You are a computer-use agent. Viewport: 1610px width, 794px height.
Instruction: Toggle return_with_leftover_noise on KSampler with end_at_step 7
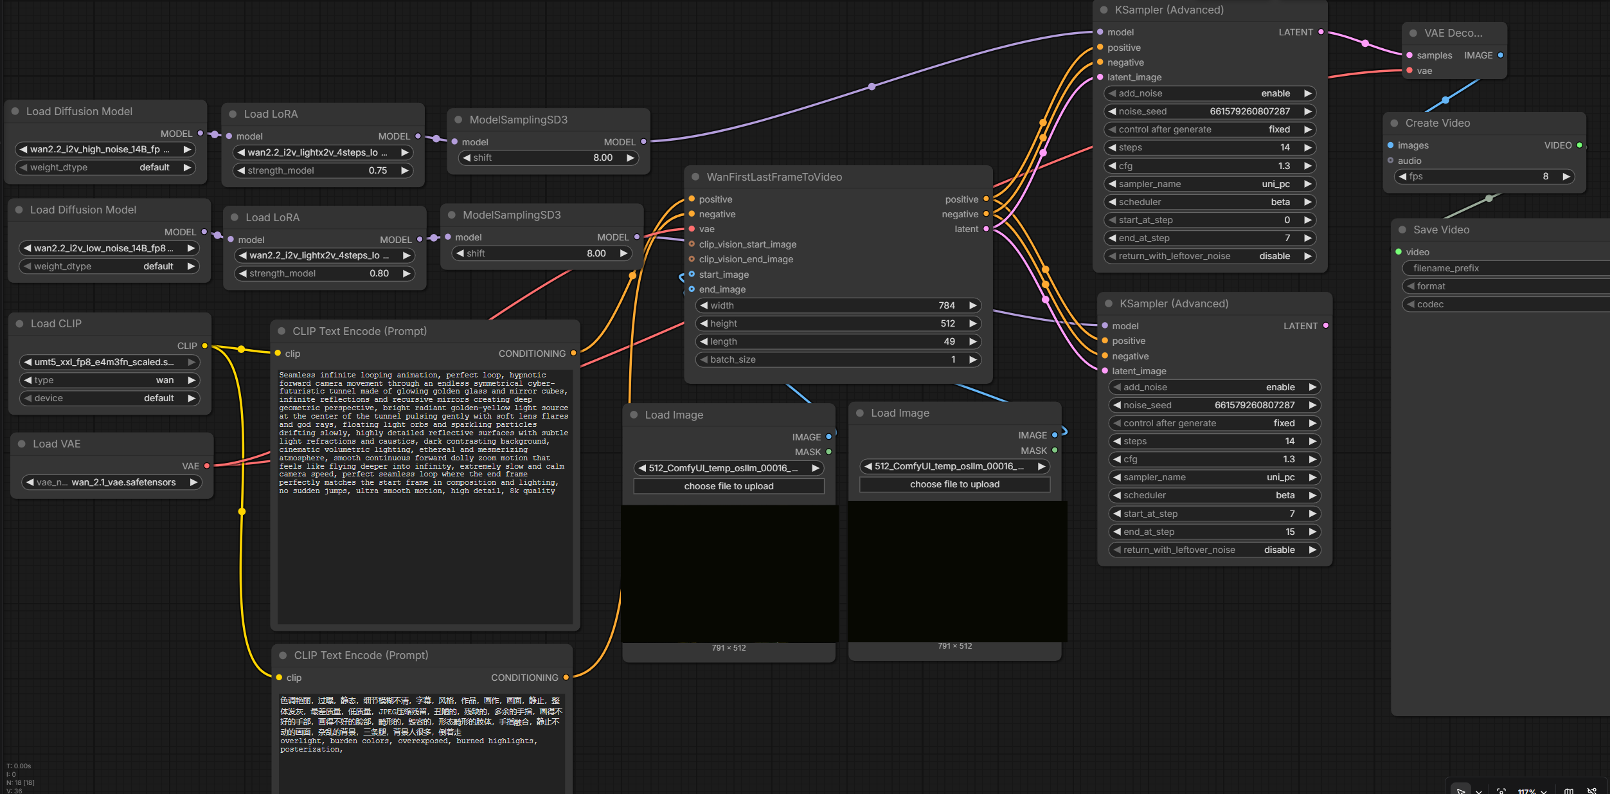click(x=1210, y=256)
